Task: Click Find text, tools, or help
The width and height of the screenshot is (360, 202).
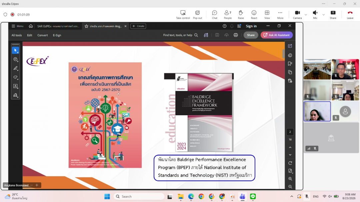Action: coord(180,35)
